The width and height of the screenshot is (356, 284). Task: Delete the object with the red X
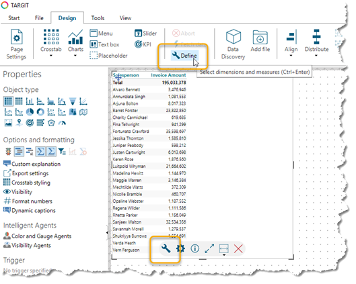point(238,248)
